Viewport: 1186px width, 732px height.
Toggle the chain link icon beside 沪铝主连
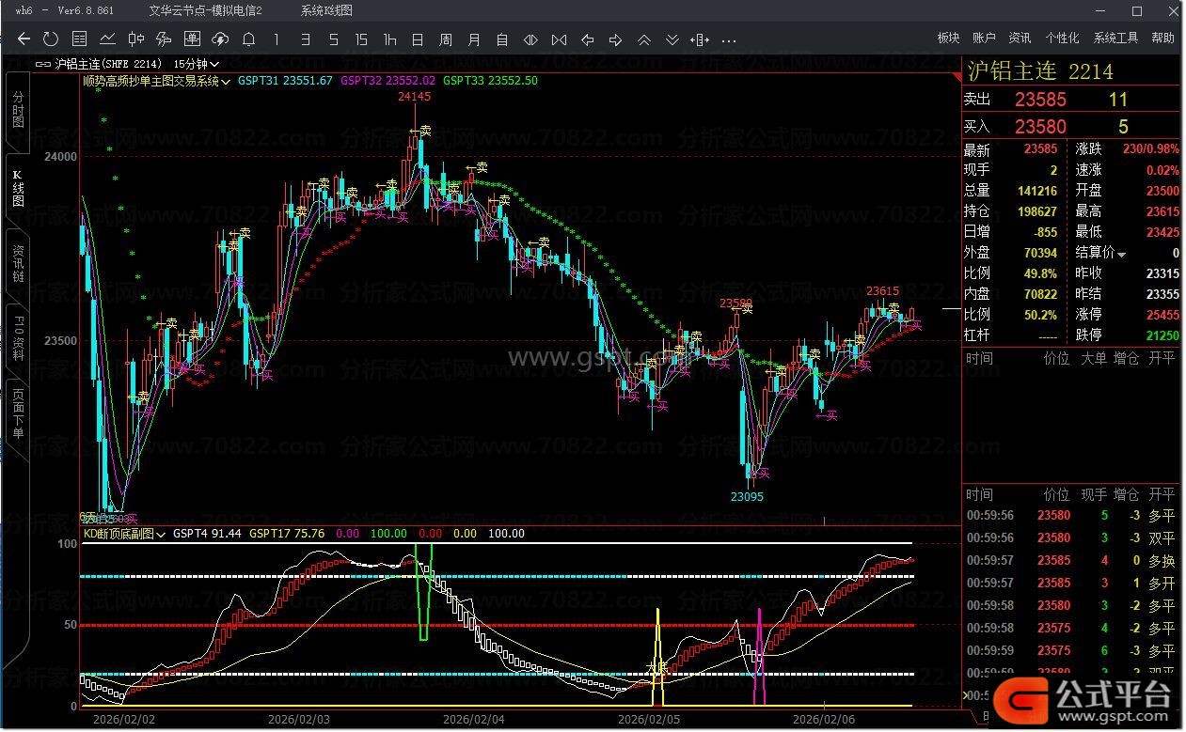[43, 65]
